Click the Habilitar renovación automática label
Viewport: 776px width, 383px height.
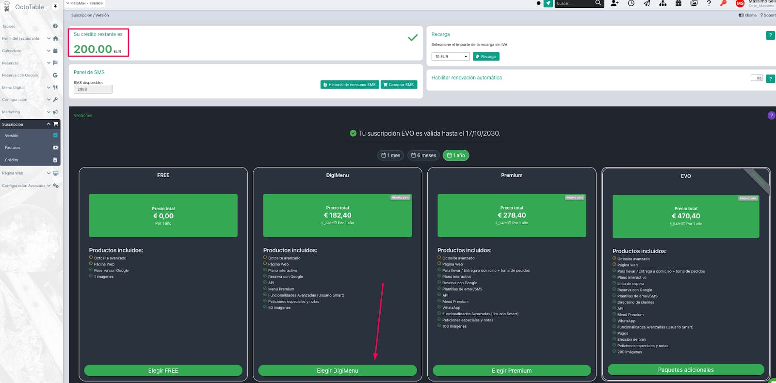point(467,77)
